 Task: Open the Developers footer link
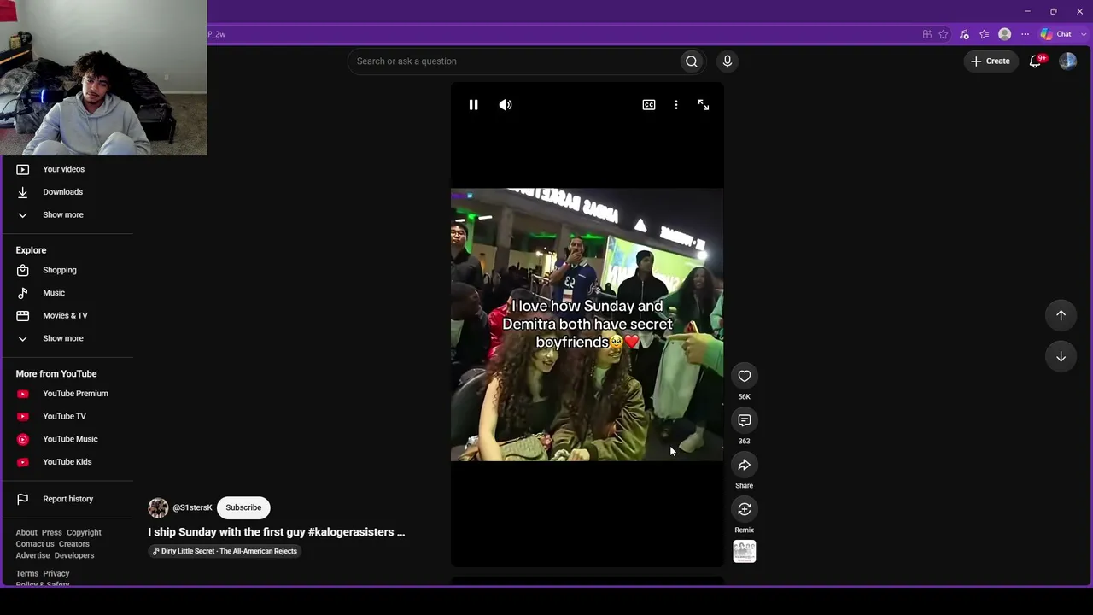[x=74, y=555]
